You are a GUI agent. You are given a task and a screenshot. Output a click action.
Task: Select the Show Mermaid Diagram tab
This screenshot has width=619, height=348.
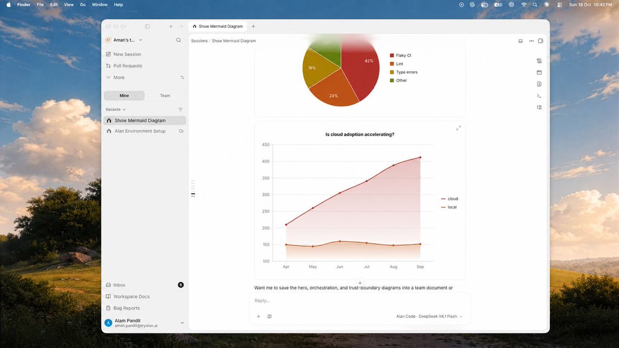pos(218,26)
